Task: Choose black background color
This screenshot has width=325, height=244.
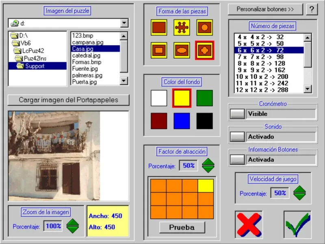Action: coord(204,121)
